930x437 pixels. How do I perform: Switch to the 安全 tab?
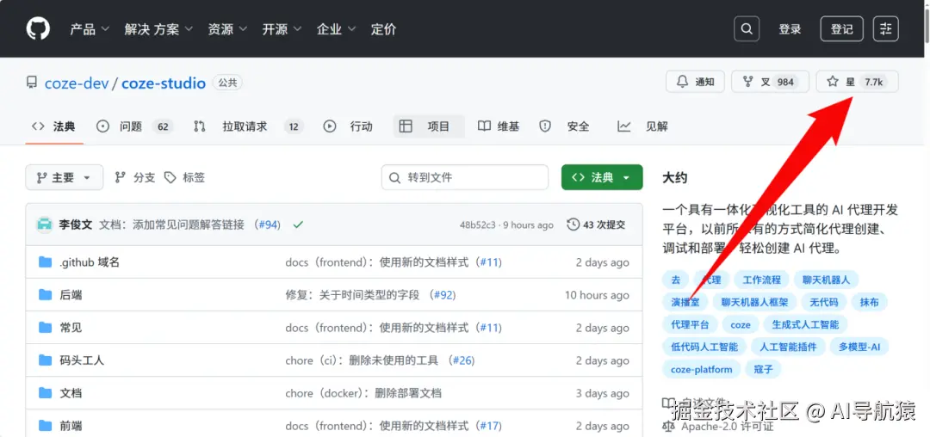564,126
